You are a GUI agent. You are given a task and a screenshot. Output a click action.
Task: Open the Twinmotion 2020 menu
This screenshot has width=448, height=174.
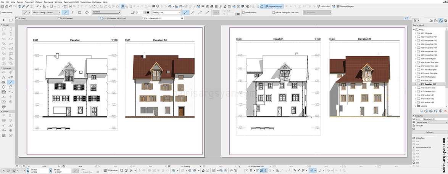71,2
